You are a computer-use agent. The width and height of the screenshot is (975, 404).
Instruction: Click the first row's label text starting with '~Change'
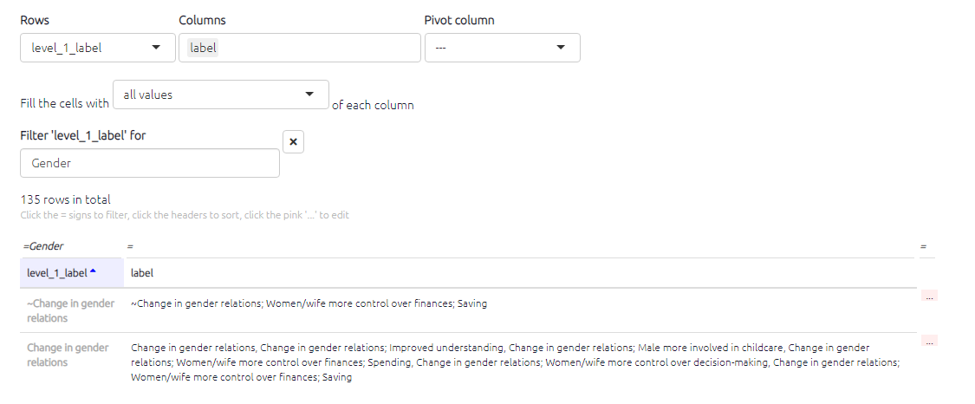[x=309, y=303]
